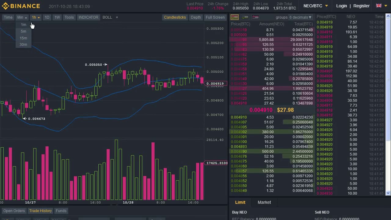
Task: Click the trade row with 112.98 NEO
Action: click(x=350, y=76)
